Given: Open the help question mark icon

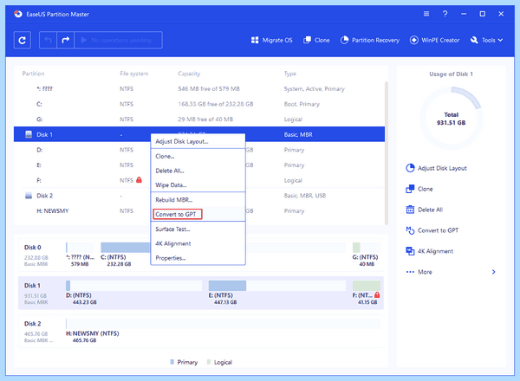Looking at the screenshot, I should (x=445, y=14).
